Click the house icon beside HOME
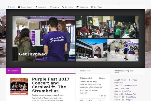Screen dimensions: 151x101 pos(9,7)
